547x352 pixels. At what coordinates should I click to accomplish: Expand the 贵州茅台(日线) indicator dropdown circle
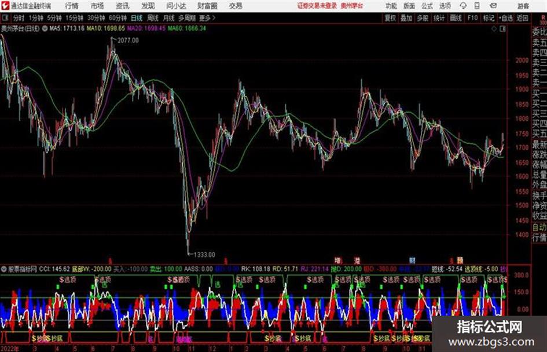tap(45, 28)
